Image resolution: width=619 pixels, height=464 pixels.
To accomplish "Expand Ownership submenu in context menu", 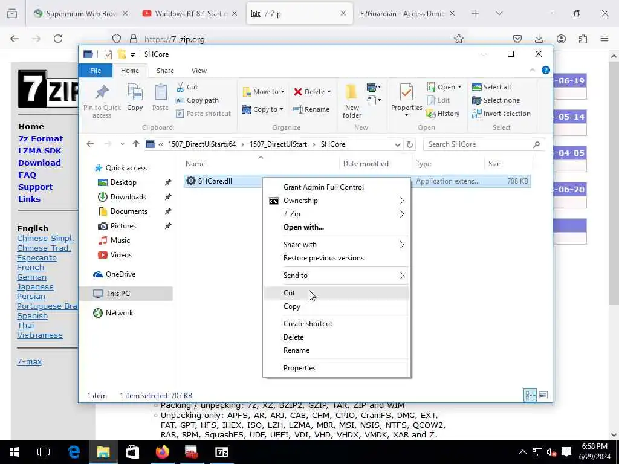I will [x=402, y=201].
